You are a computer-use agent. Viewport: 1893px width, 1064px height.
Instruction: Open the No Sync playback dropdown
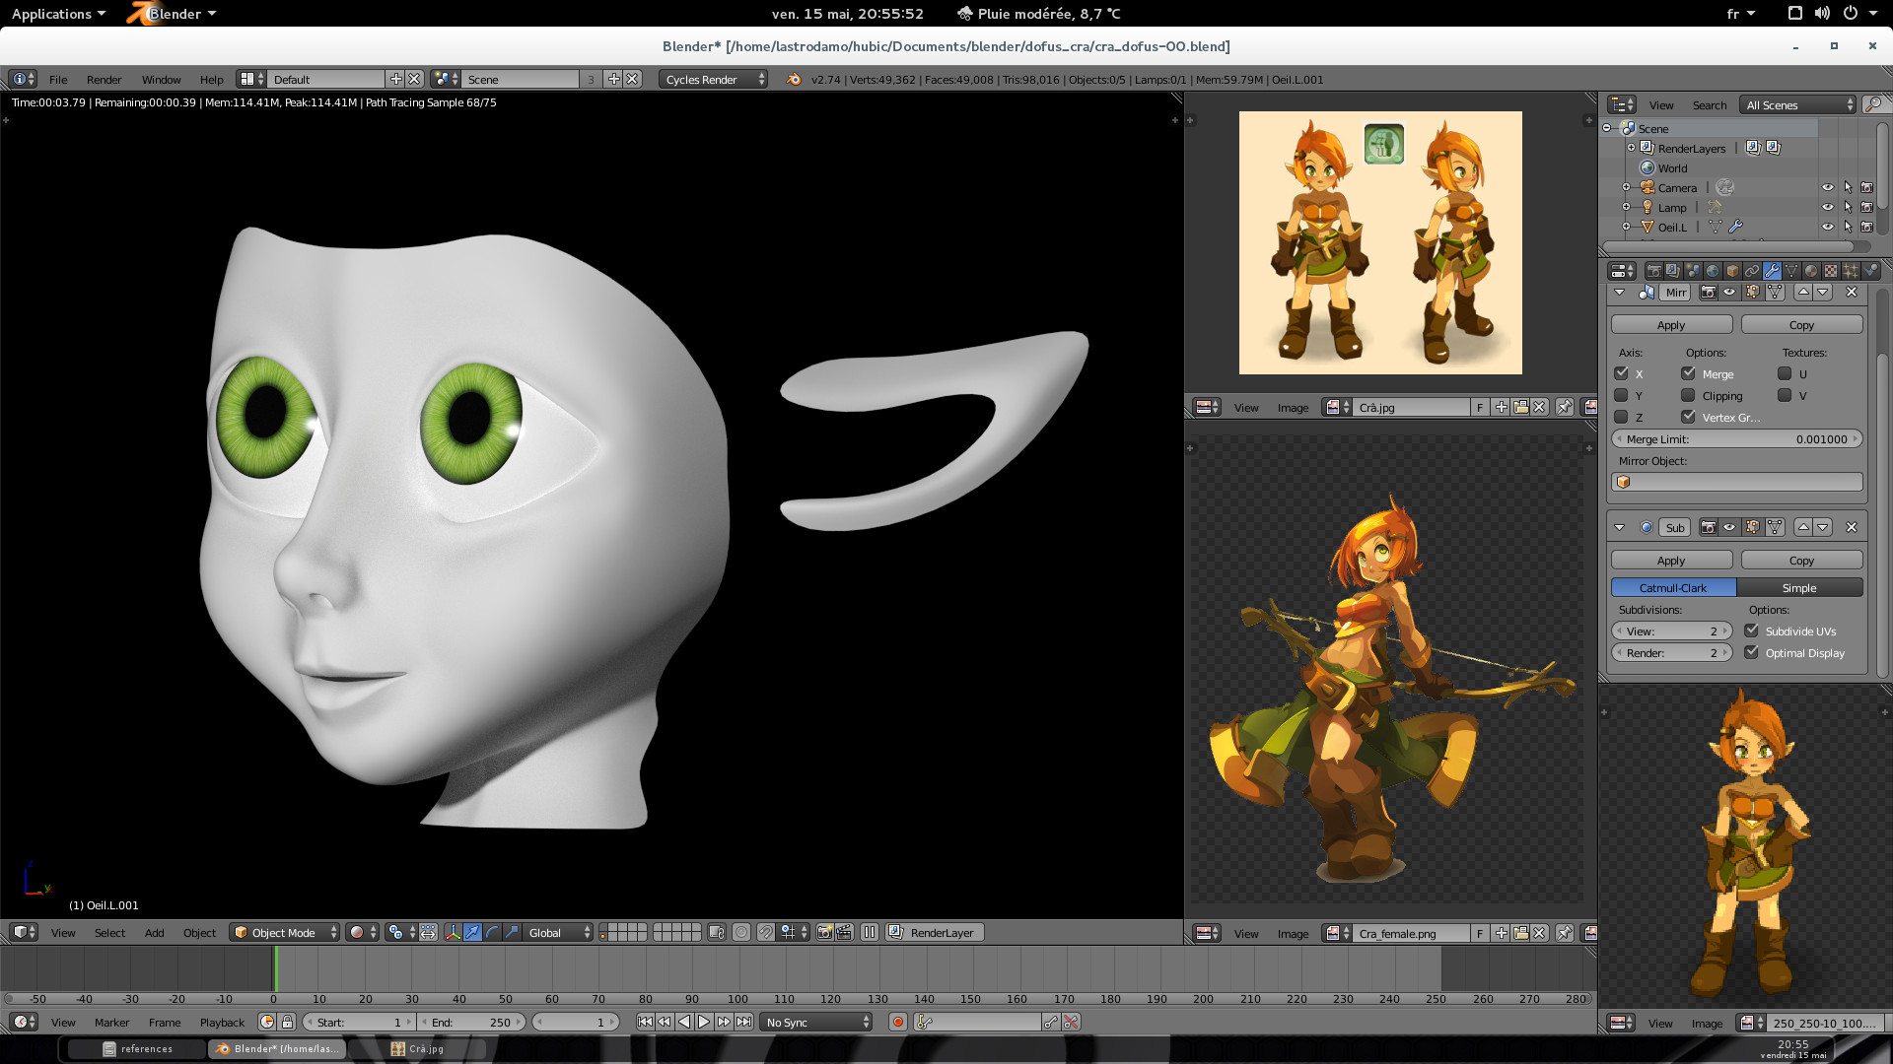[x=817, y=1022]
